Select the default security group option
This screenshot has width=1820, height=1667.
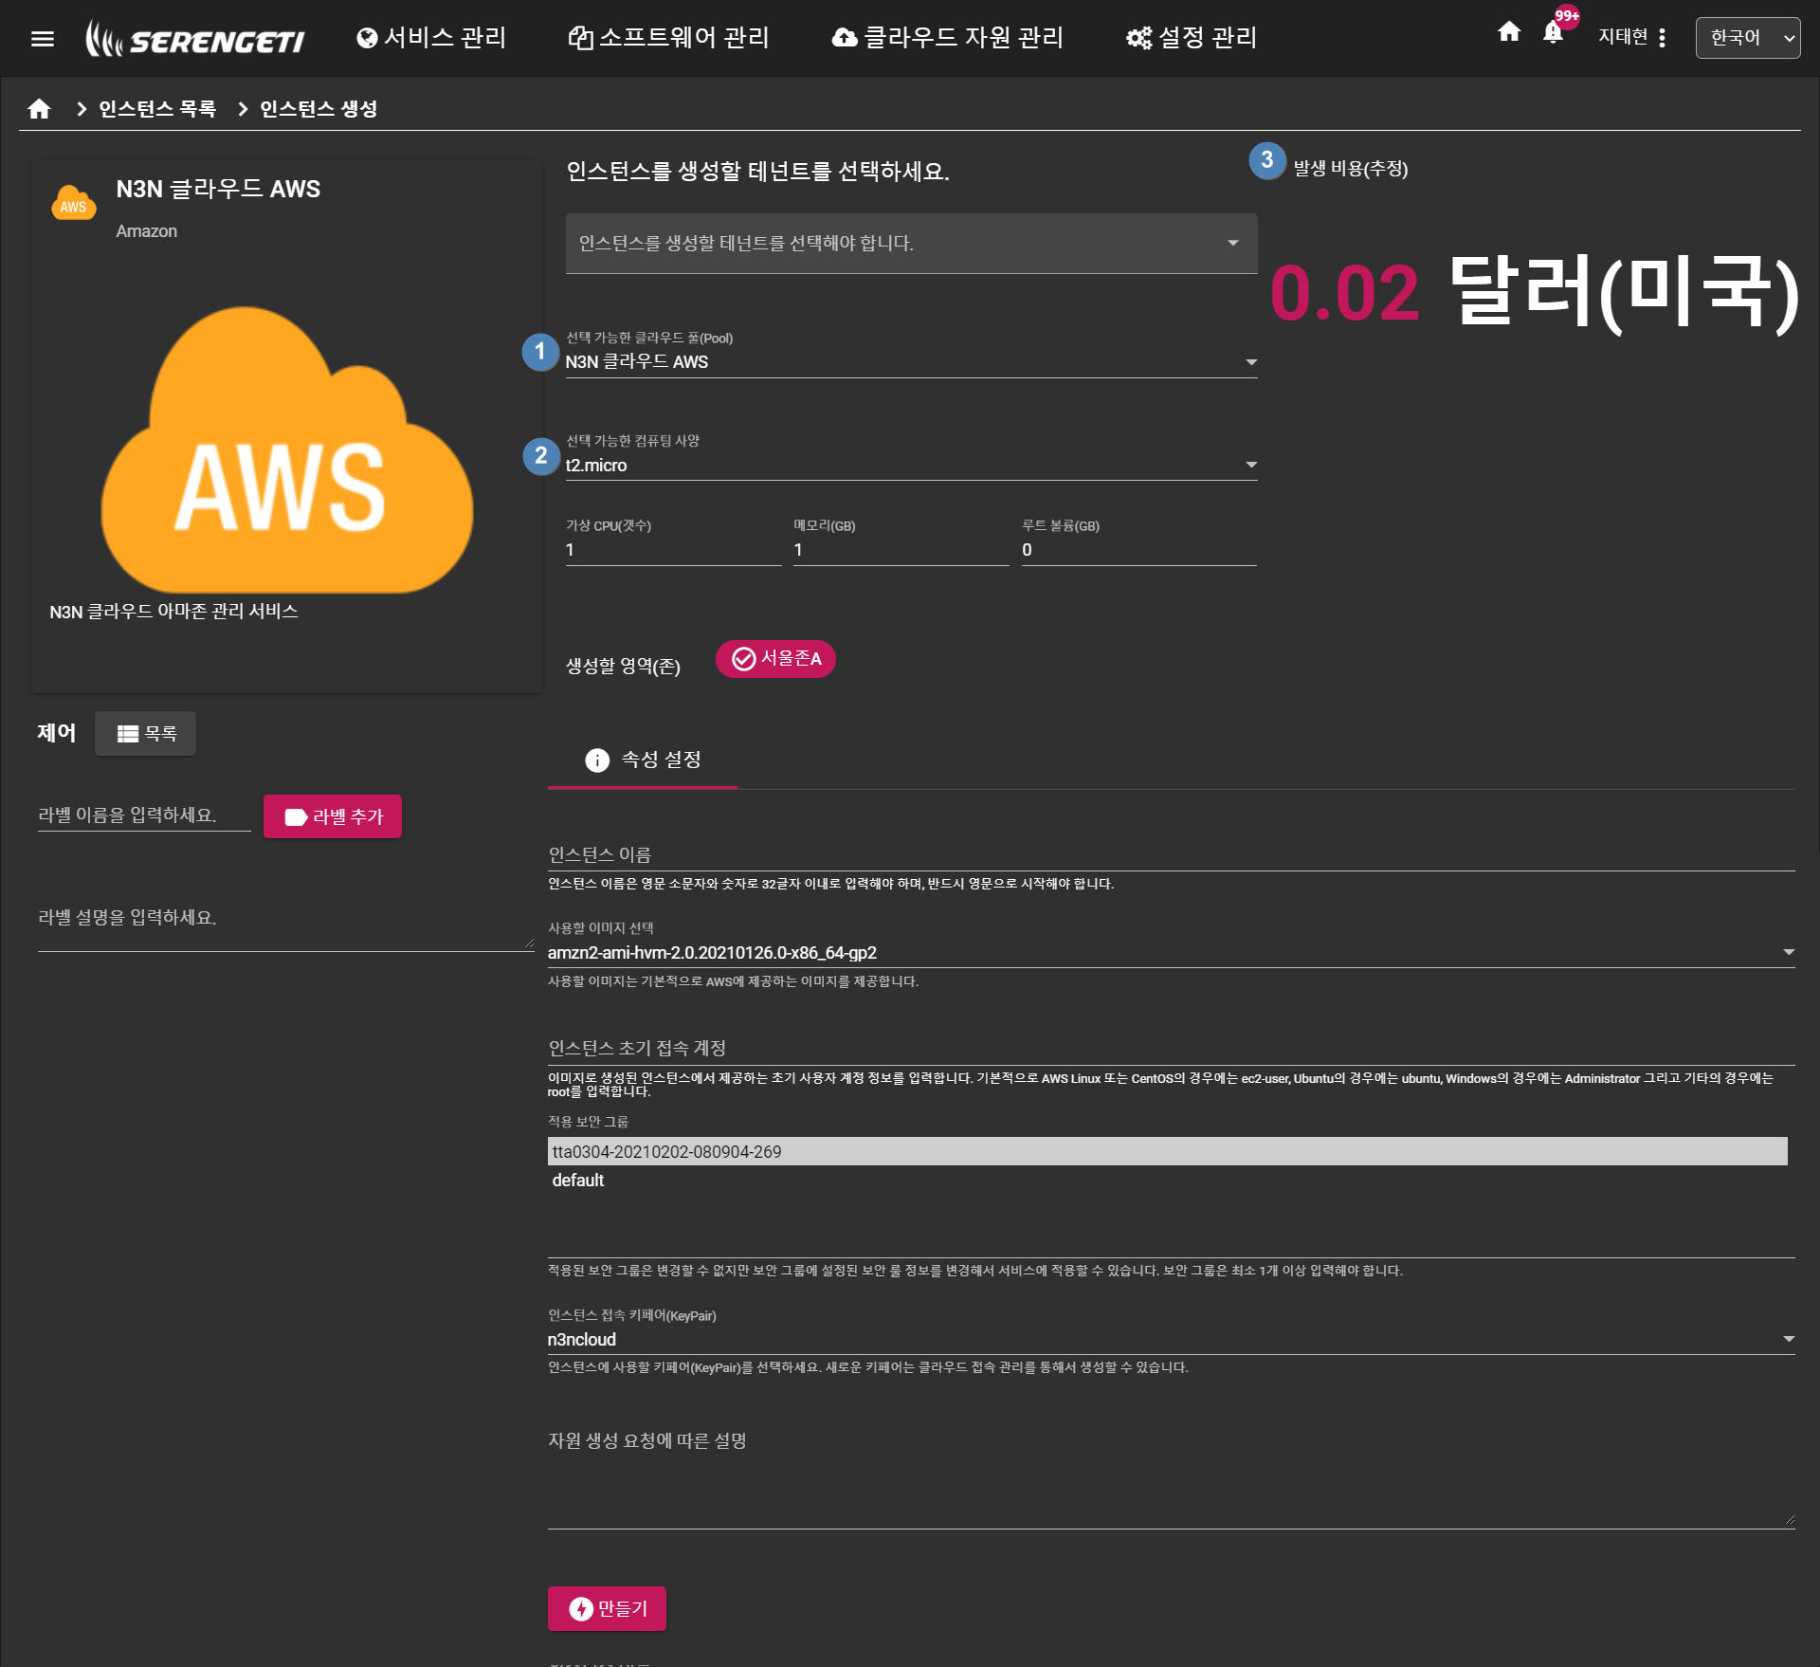click(578, 1181)
